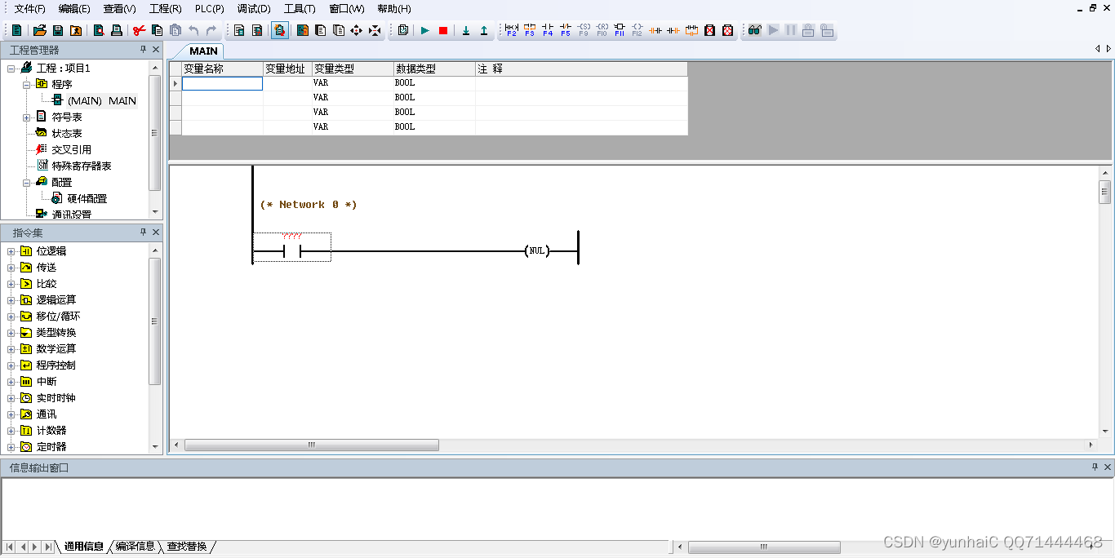Open the 调试(D) menu
1115x558 pixels.
pyautogui.click(x=254, y=9)
